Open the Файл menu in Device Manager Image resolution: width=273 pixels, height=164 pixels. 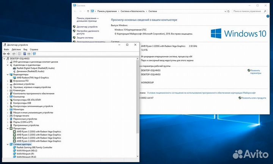pos(6,49)
